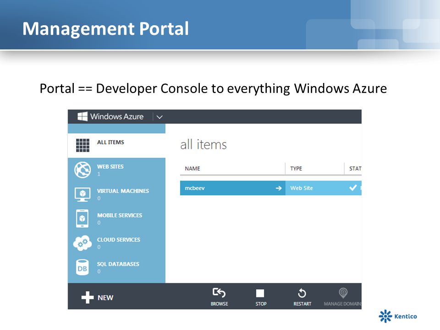440x330 pixels.
Task: Click the Browse icon in command bar
Action: 219,293
